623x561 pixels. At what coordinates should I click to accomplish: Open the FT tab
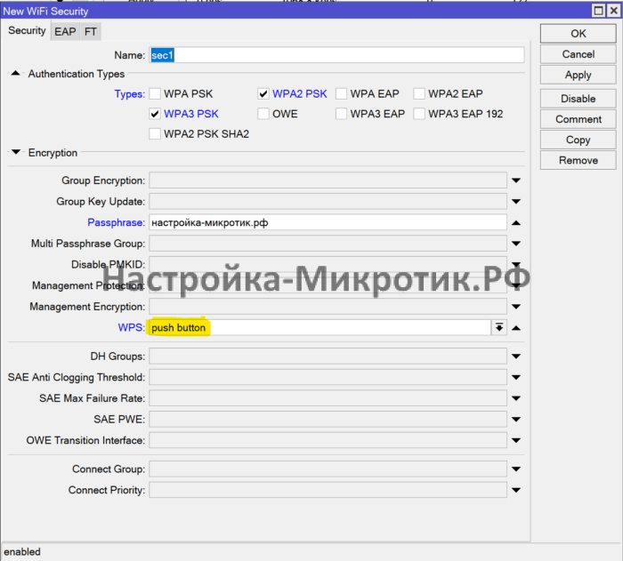pyautogui.click(x=91, y=32)
